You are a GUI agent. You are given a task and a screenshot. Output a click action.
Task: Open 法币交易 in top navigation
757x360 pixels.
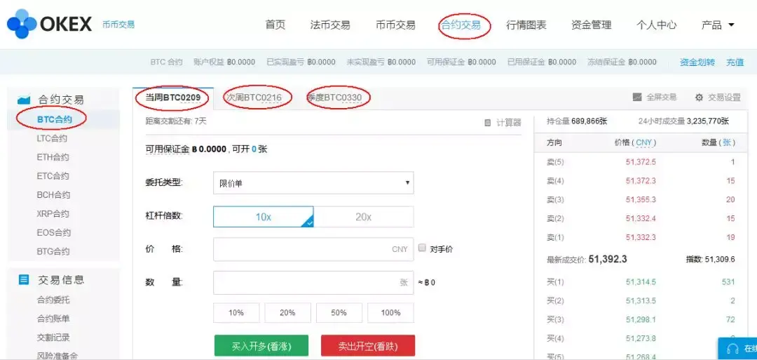[330, 25]
